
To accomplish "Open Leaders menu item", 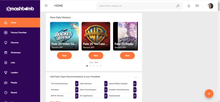I will coord(20,72).
